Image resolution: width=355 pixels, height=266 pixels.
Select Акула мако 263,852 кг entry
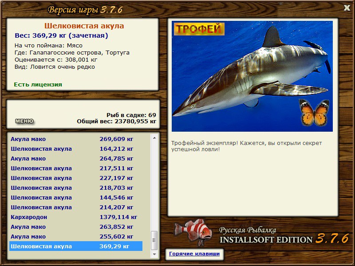coord(76,227)
